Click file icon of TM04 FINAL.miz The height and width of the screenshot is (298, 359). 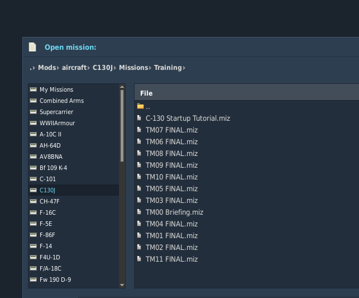(139, 224)
